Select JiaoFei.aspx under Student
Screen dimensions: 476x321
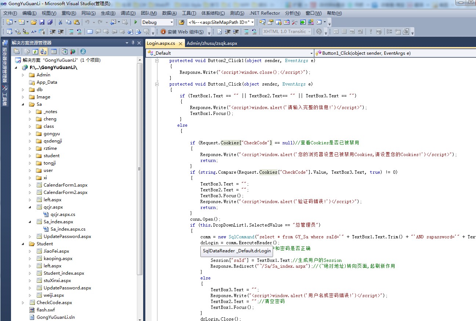click(x=56, y=251)
